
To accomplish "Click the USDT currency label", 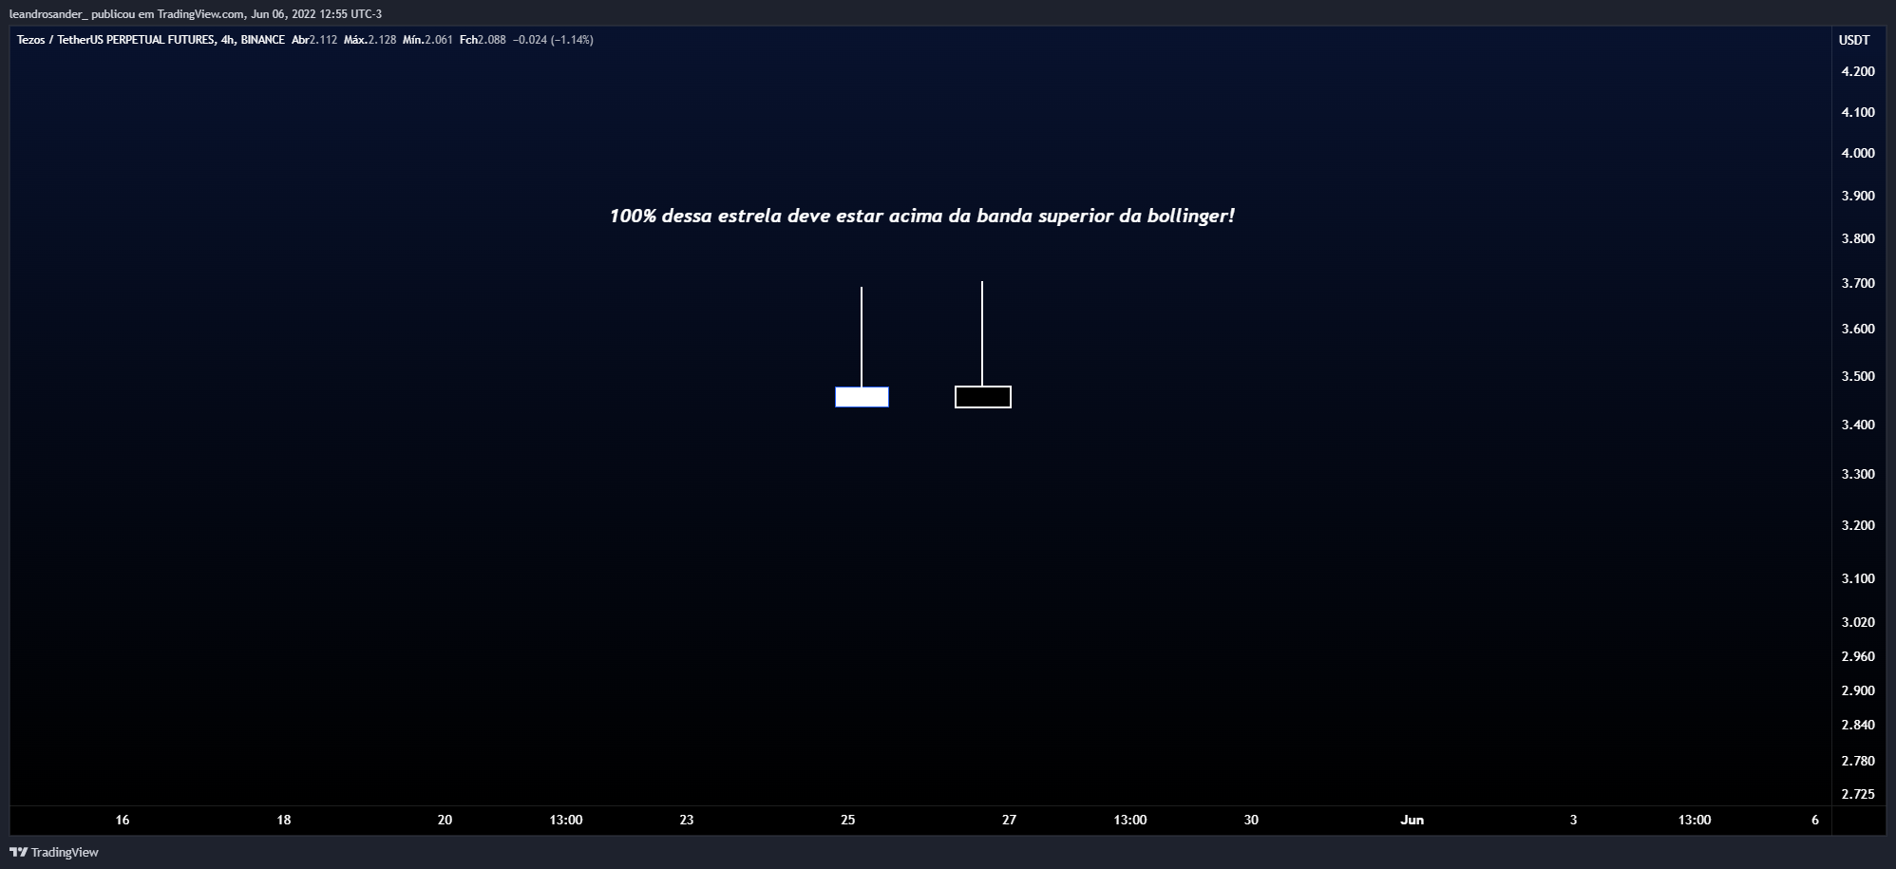I will tap(1854, 40).
